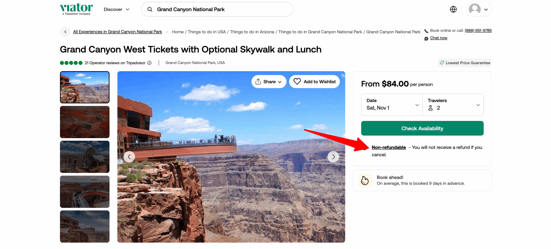Click the Grand Canyon National Park search field

coord(220,9)
